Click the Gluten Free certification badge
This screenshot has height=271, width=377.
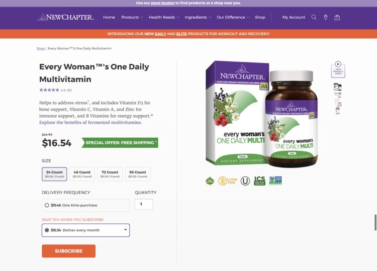[x=227, y=181]
